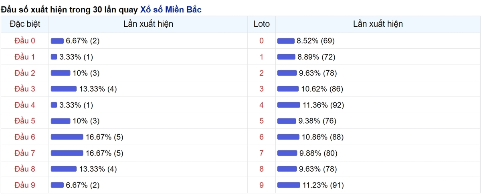Select Loto number 5 cell
Image resolution: width=481 pixels, height=194 pixels.
[x=262, y=121]
